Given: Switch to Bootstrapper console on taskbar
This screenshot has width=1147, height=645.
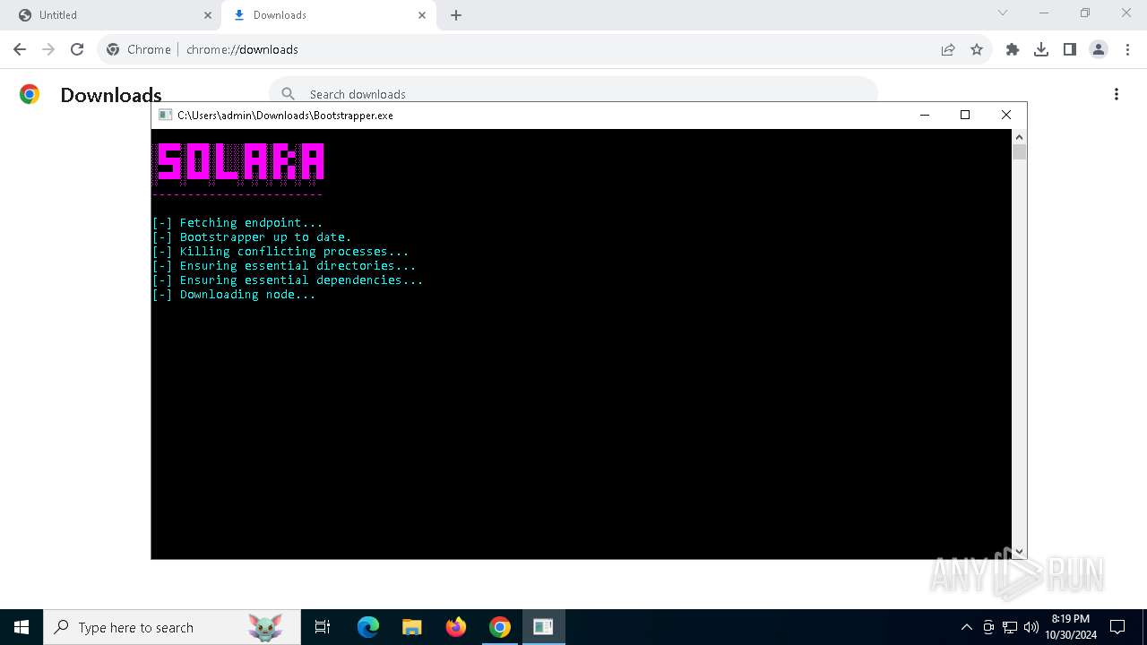Looking at the screenshot, I should [x=543, y=627].
